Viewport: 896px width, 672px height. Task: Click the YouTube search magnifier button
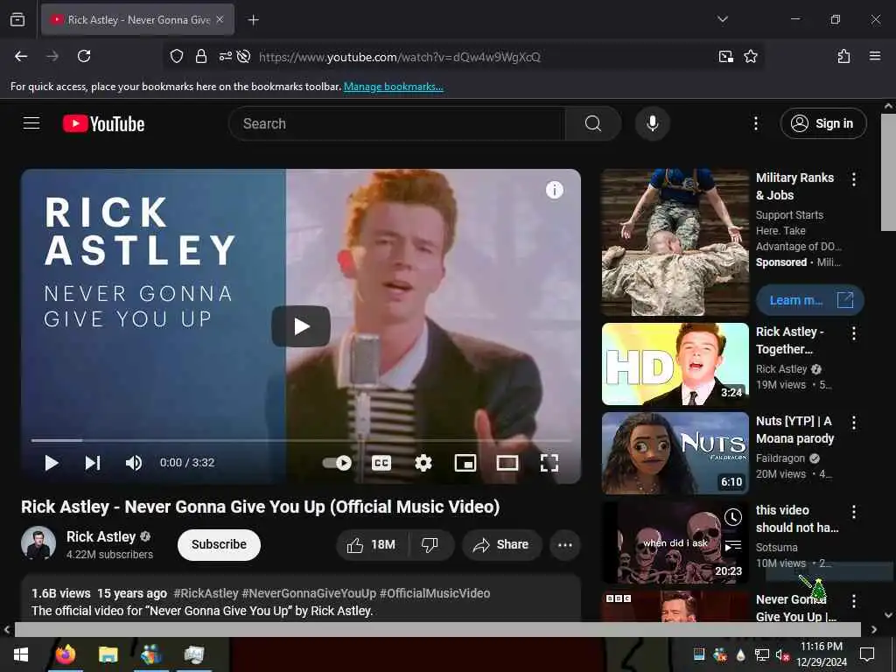click(593, 123)
